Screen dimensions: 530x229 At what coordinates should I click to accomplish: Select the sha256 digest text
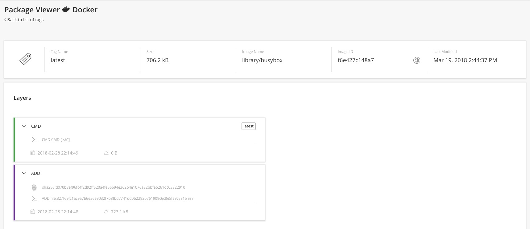pos(114,187)
